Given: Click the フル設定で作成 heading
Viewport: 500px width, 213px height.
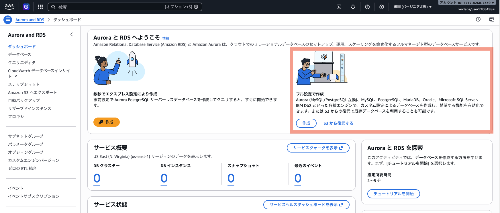Looking at the screenshot, I should (310, 94).
